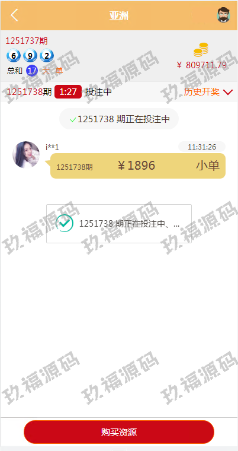The width and height of the screenshot is (238, 451).
Task: Go back using the top-left arrow
Action: pyautogui.click(x=14, y=15)
